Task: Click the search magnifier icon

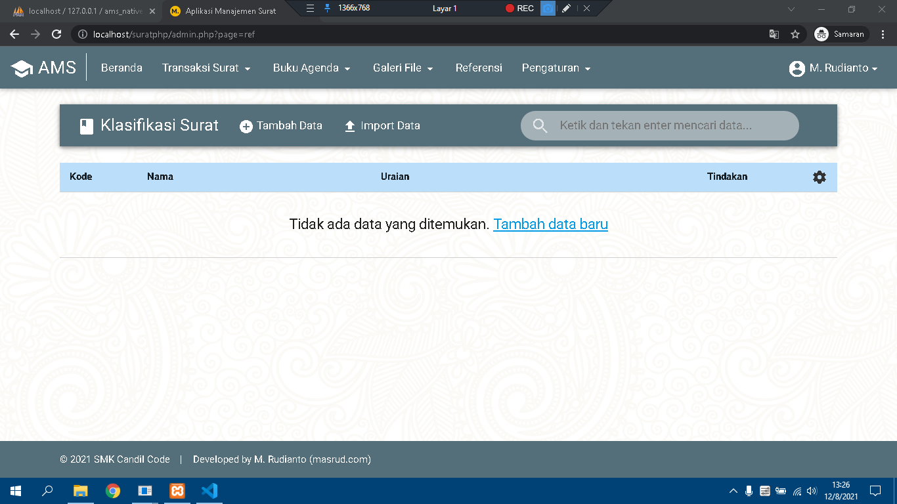Action: point(540,125)
